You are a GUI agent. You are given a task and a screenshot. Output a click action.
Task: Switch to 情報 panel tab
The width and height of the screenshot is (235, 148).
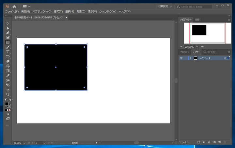coord(197,20)
